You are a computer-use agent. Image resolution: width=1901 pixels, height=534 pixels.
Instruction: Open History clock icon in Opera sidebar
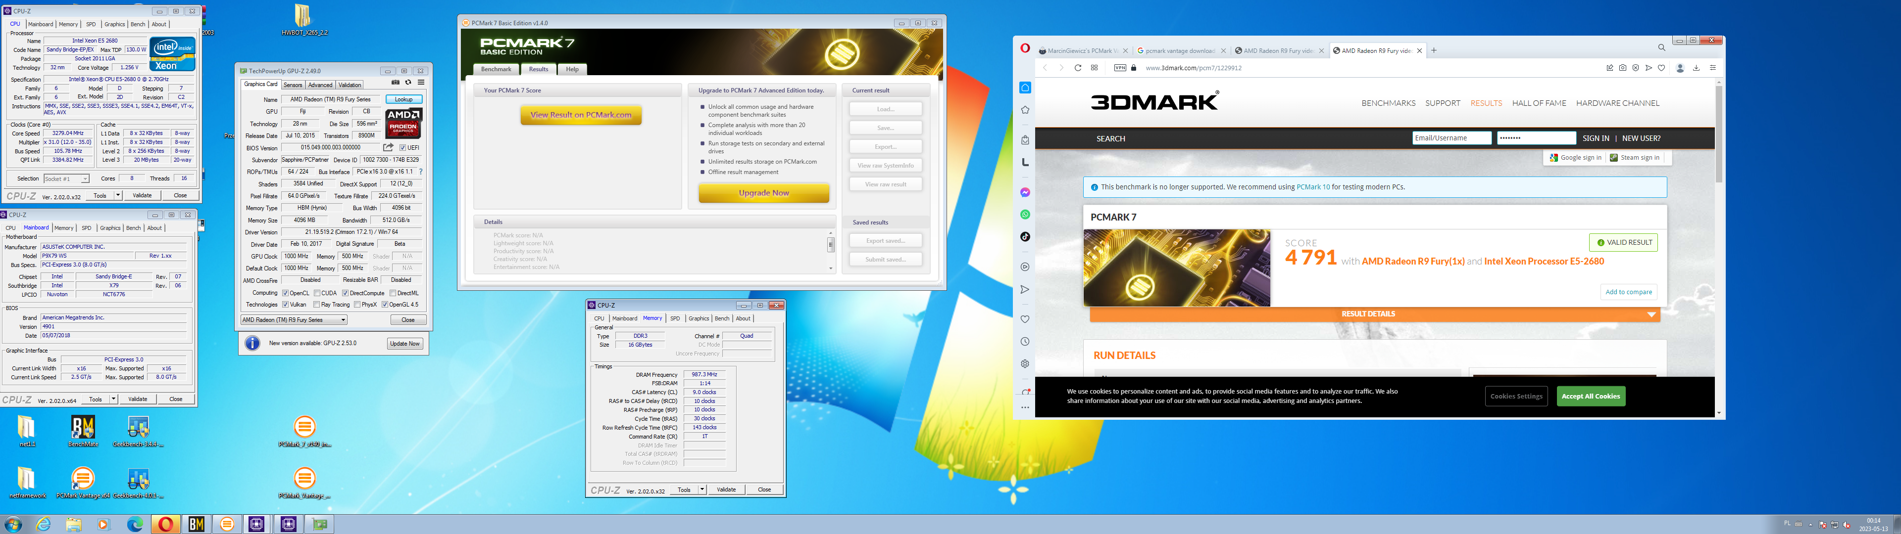coord(1025,342)
